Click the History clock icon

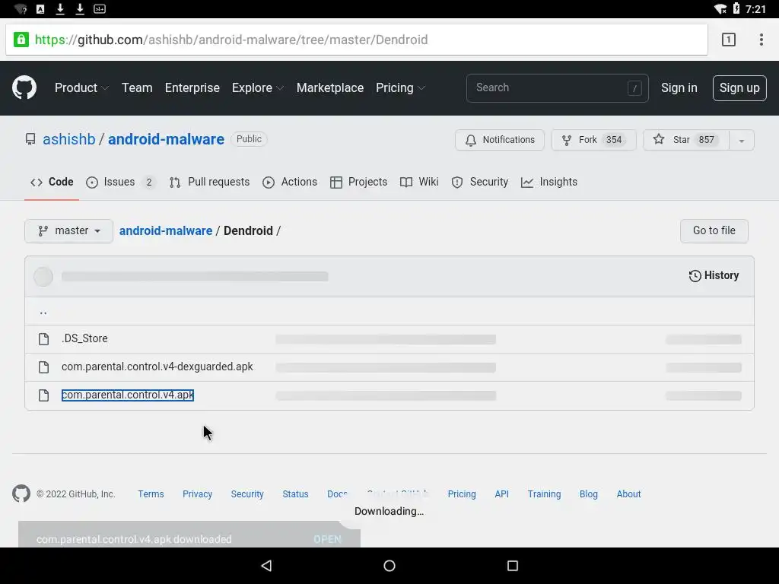tap(695, 275)
